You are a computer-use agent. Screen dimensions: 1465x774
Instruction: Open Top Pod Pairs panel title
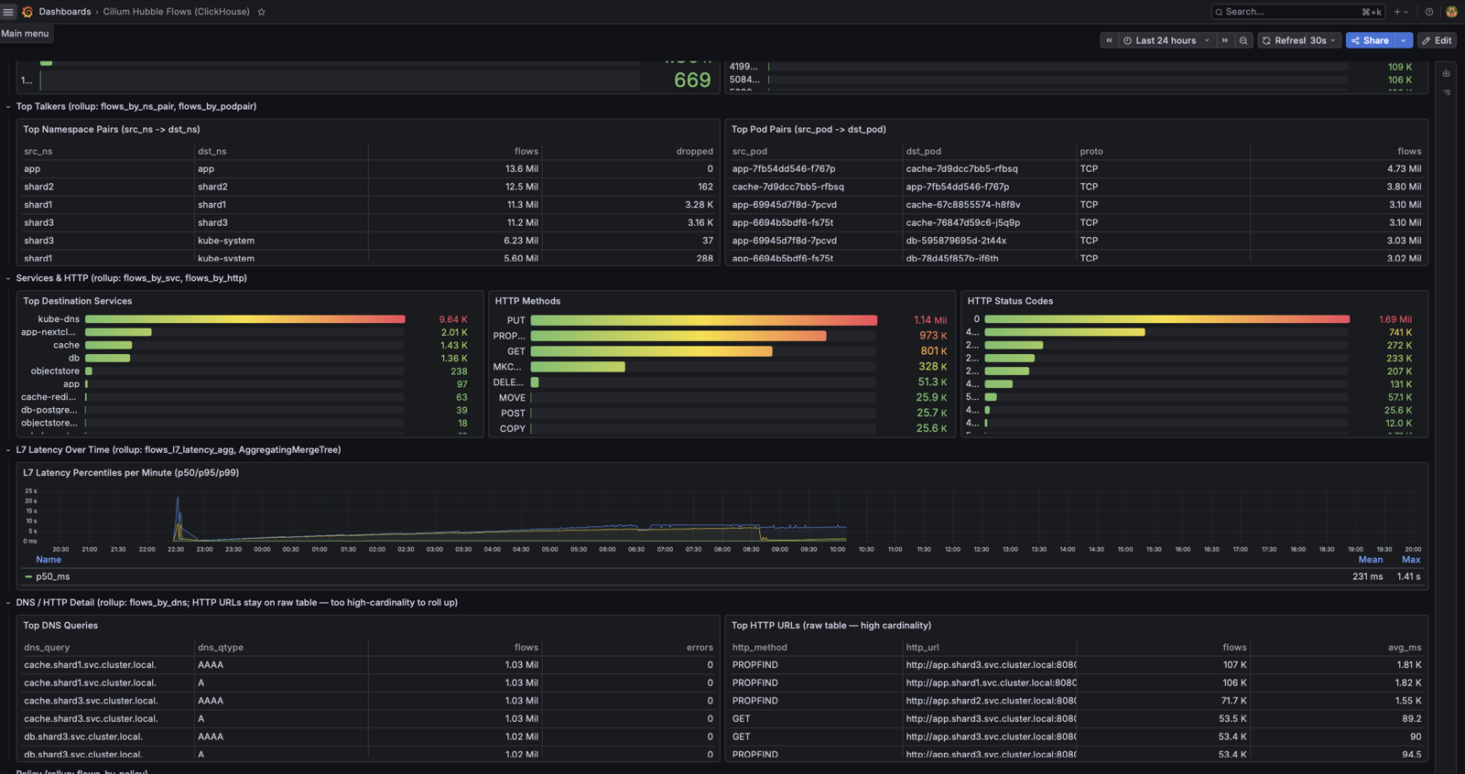pos(808,130)
